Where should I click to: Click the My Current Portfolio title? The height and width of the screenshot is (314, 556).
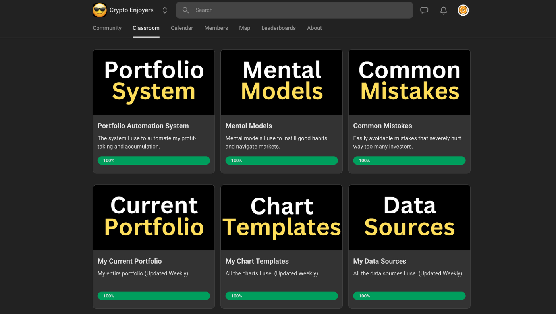click(x=129, y=261)
